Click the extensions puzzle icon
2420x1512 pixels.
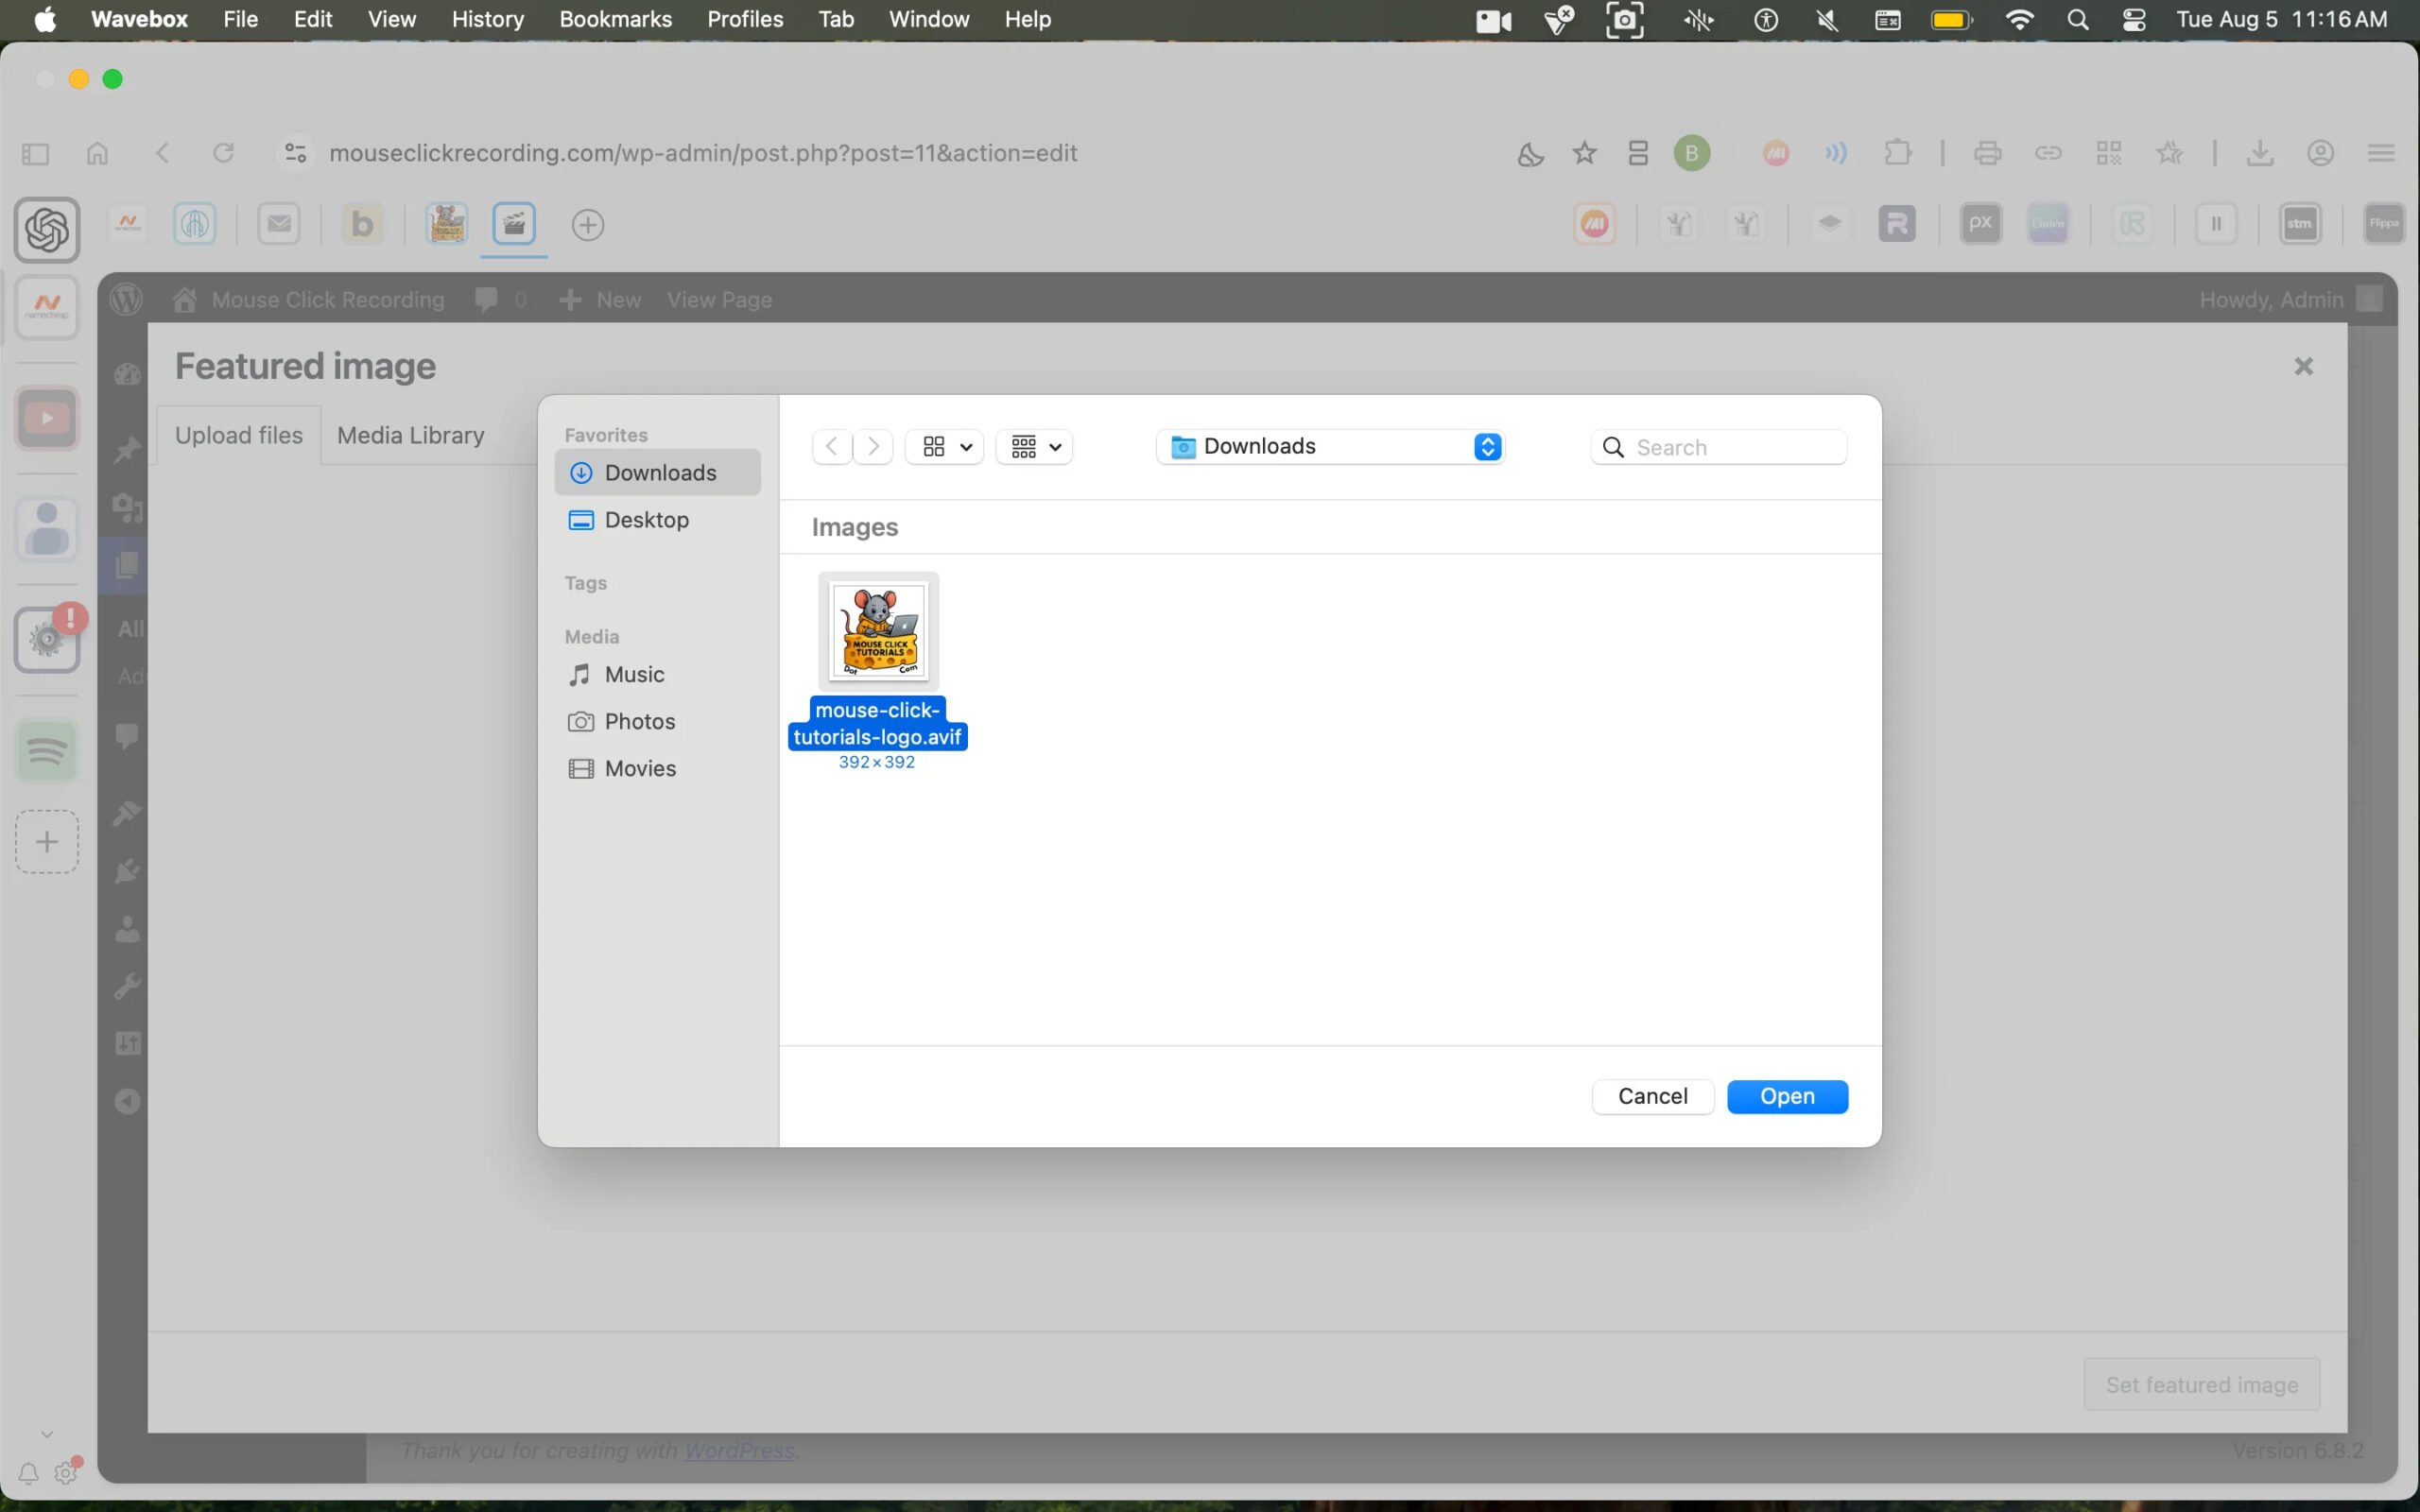[1897, 153]
